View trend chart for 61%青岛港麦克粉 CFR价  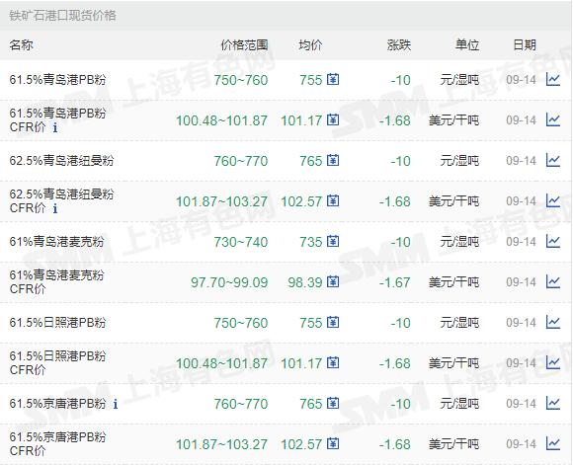coord(553,282)
